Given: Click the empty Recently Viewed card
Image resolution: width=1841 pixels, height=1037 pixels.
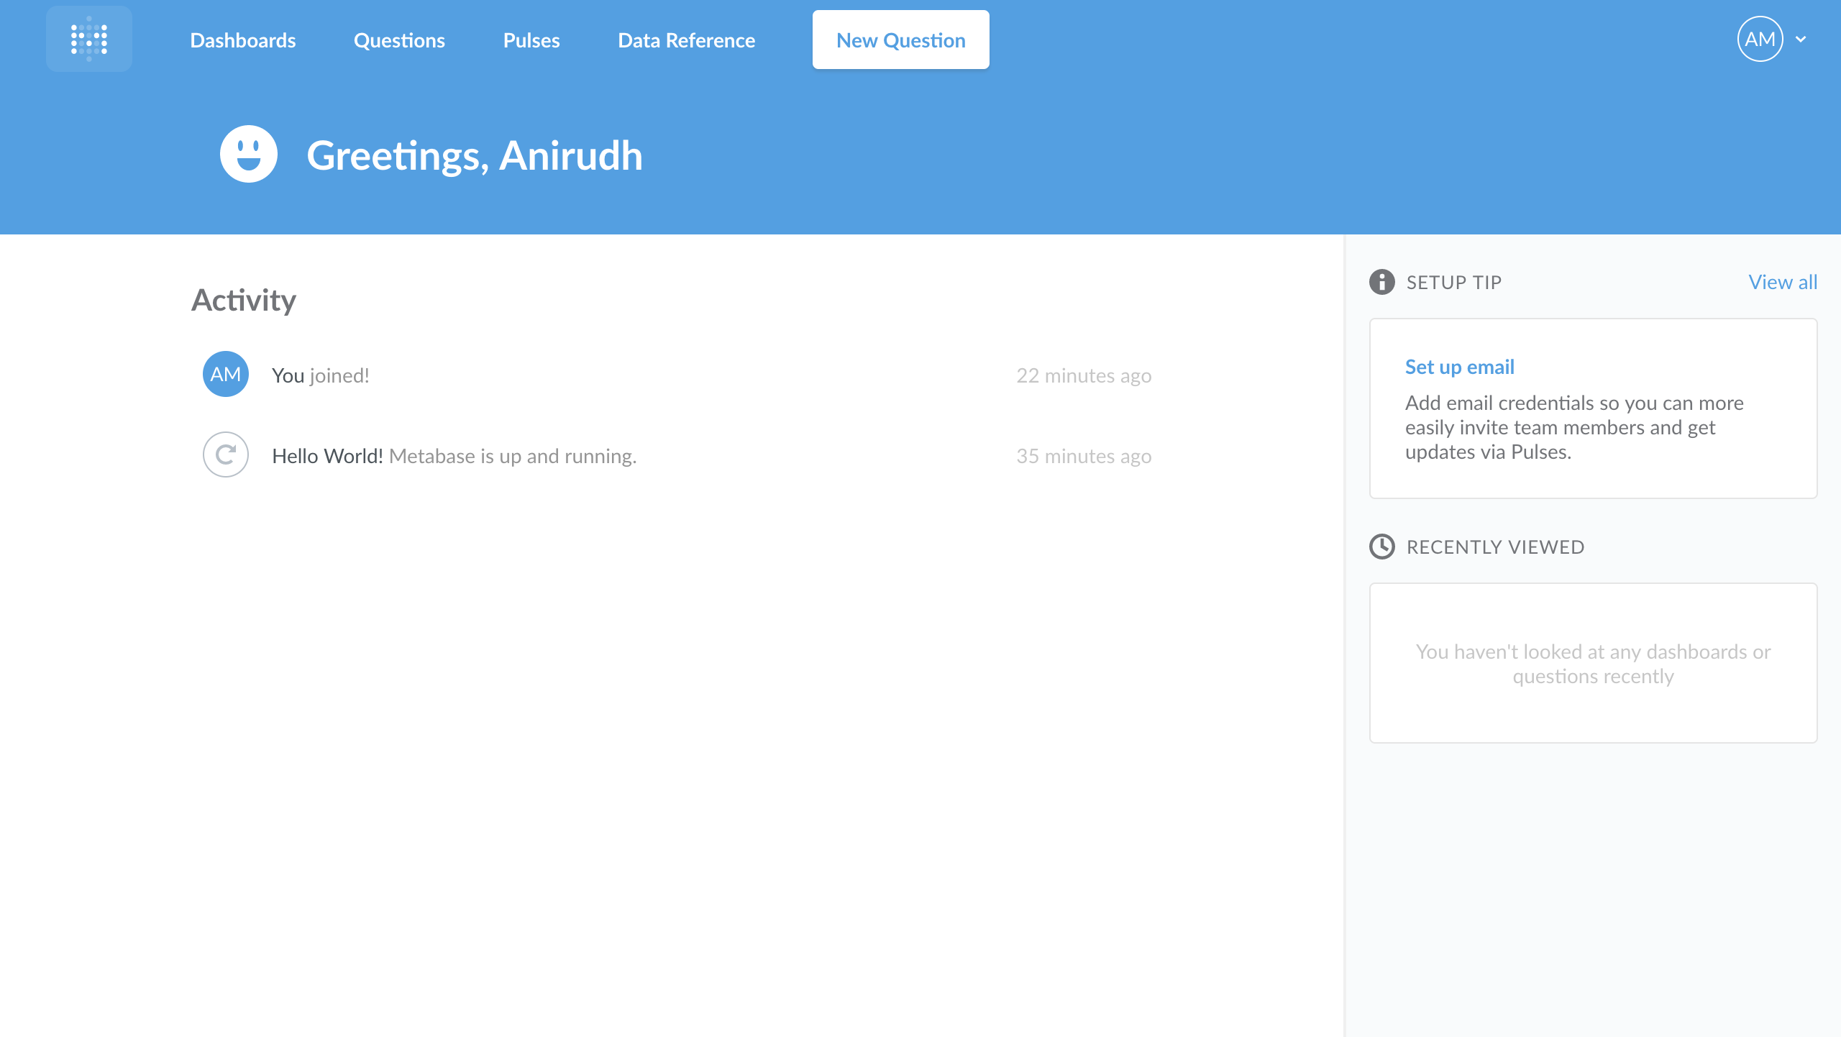Looking at the screenshot, I should [x=1593, y=663].
